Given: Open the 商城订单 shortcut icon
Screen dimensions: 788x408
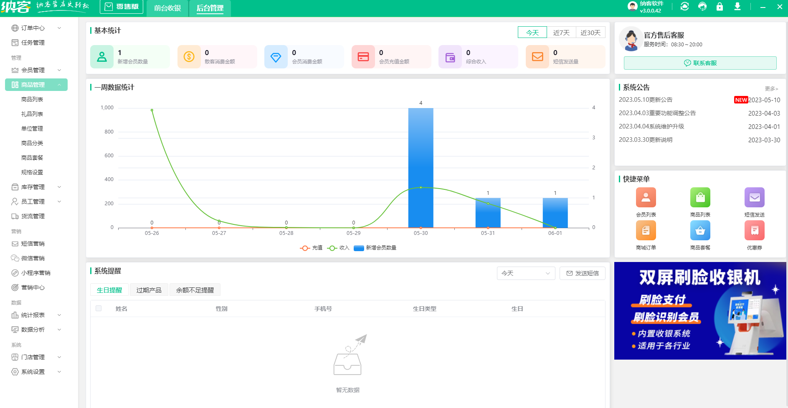Looking at the screenshot, I should [646, 230].
